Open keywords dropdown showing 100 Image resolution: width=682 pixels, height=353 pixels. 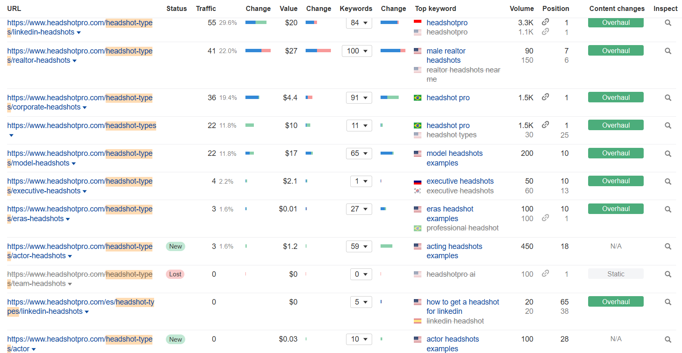coord(357,51)
